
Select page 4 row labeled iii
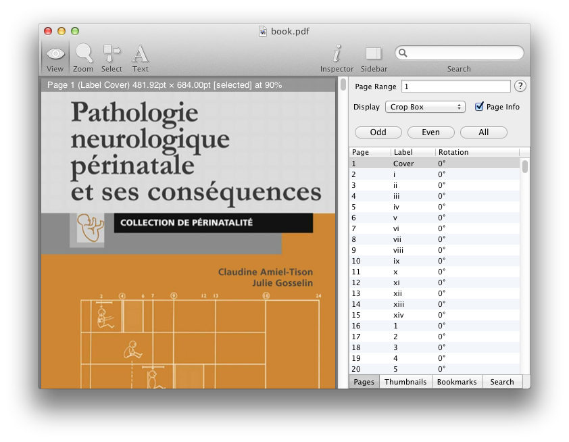pos(435,196)
